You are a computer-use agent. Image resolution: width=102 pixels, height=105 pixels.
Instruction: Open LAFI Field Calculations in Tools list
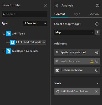click(x=77, y=92)
